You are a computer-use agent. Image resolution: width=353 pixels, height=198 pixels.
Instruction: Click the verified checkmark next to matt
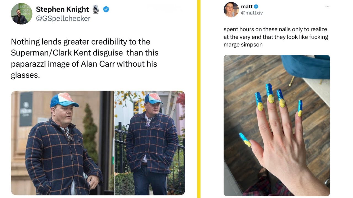click(x=256, y=7)
